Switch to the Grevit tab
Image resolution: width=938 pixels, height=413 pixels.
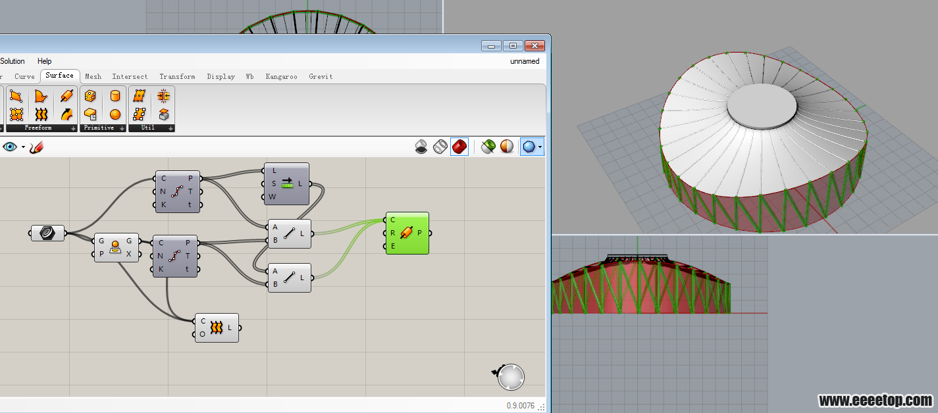321,76
